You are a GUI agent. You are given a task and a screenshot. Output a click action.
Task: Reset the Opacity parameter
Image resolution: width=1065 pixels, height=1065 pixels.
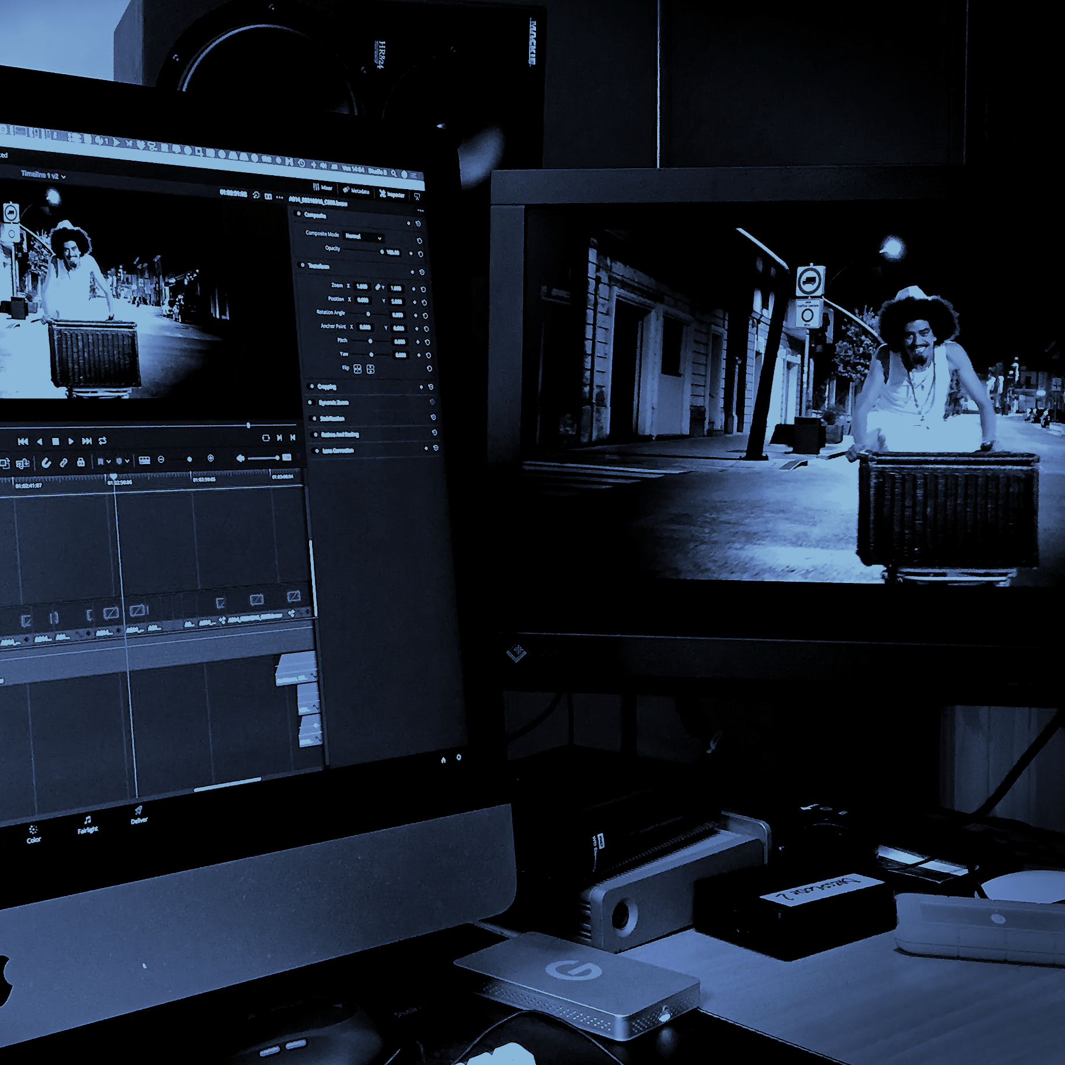tap(421, 254)
